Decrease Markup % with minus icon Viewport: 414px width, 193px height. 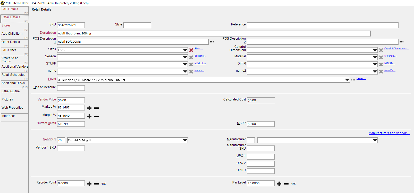pyautogui.click(x=96, y=108)
